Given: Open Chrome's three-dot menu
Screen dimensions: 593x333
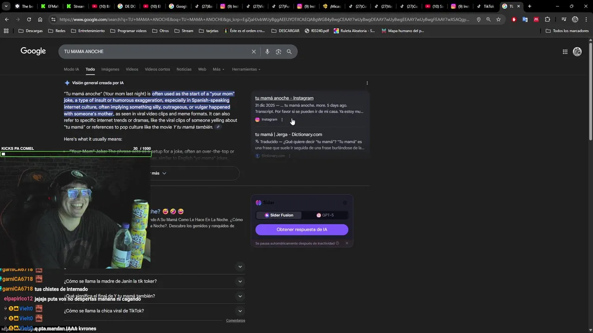Looking at the screenshot, I should (x=586, y=19).
